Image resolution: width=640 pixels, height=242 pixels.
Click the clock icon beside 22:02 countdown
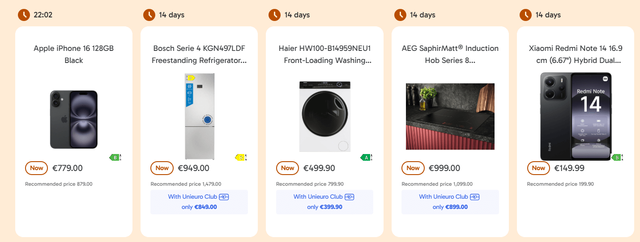click(x=23, y=15)
